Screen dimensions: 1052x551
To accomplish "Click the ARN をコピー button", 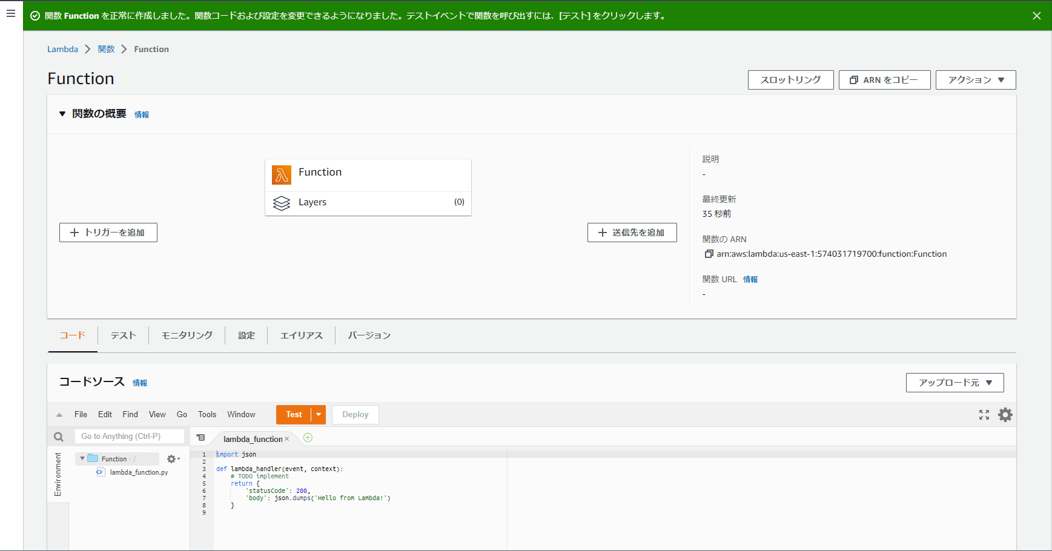I will pyautogui.click(x=885, y=80).
